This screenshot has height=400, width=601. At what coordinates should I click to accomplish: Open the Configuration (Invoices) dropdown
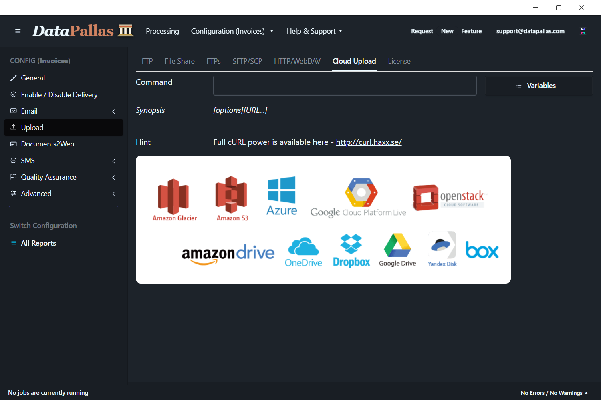[232, 31]
